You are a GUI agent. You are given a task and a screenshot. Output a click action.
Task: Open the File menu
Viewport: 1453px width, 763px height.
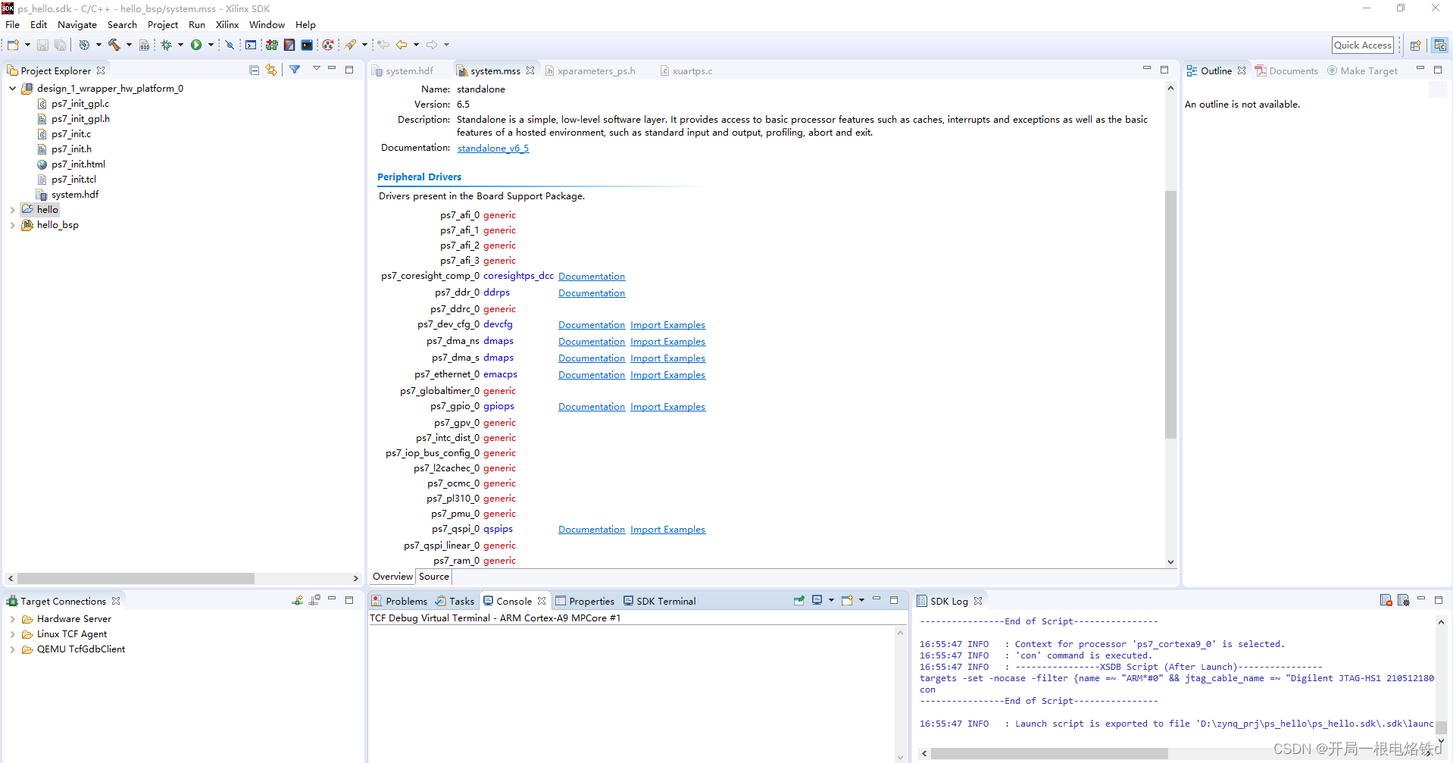click(12, 25)
